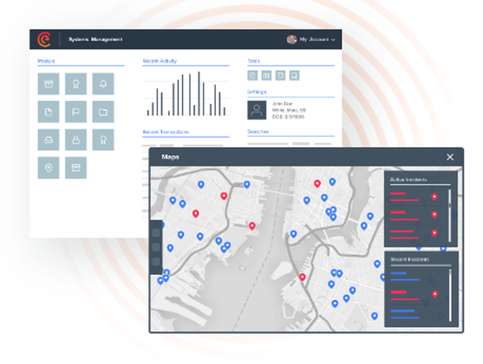Click the Settings section heading
Image resolution: width=483 pixels, height=364 pixels.
pos(256,92)
